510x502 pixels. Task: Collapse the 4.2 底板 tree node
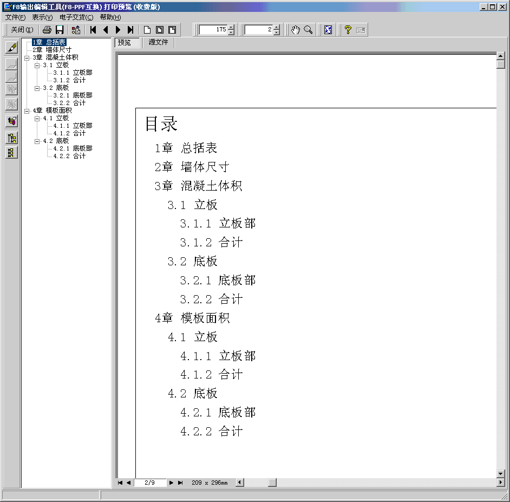37,141
